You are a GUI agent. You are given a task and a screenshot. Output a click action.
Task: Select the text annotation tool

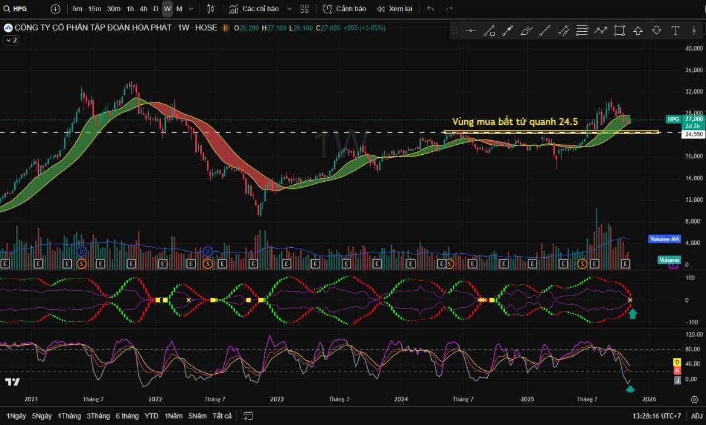675,31
